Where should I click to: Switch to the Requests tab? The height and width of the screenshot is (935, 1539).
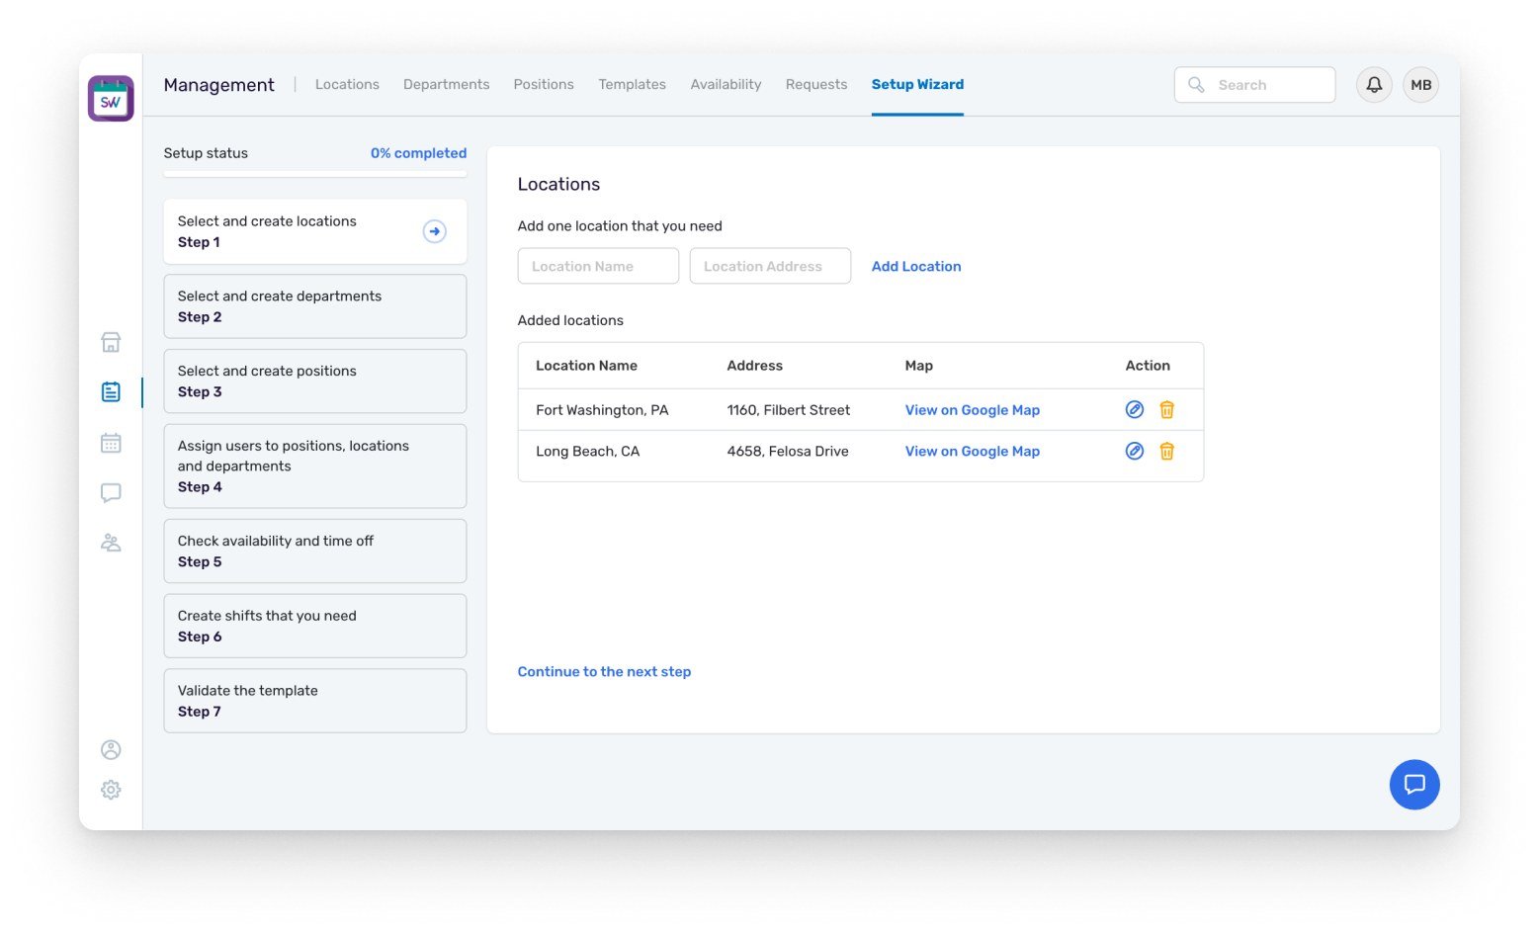(x=816, y=85)
